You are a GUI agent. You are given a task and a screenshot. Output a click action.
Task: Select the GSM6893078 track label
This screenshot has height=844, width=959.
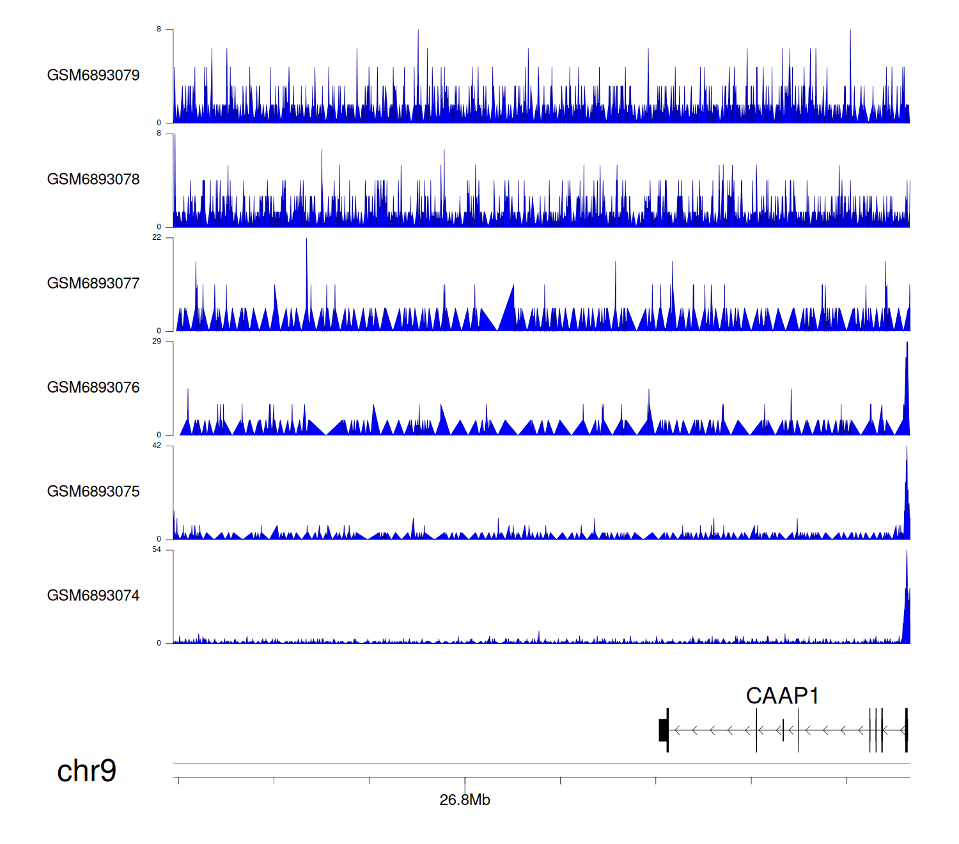click(x=93, y=180)
